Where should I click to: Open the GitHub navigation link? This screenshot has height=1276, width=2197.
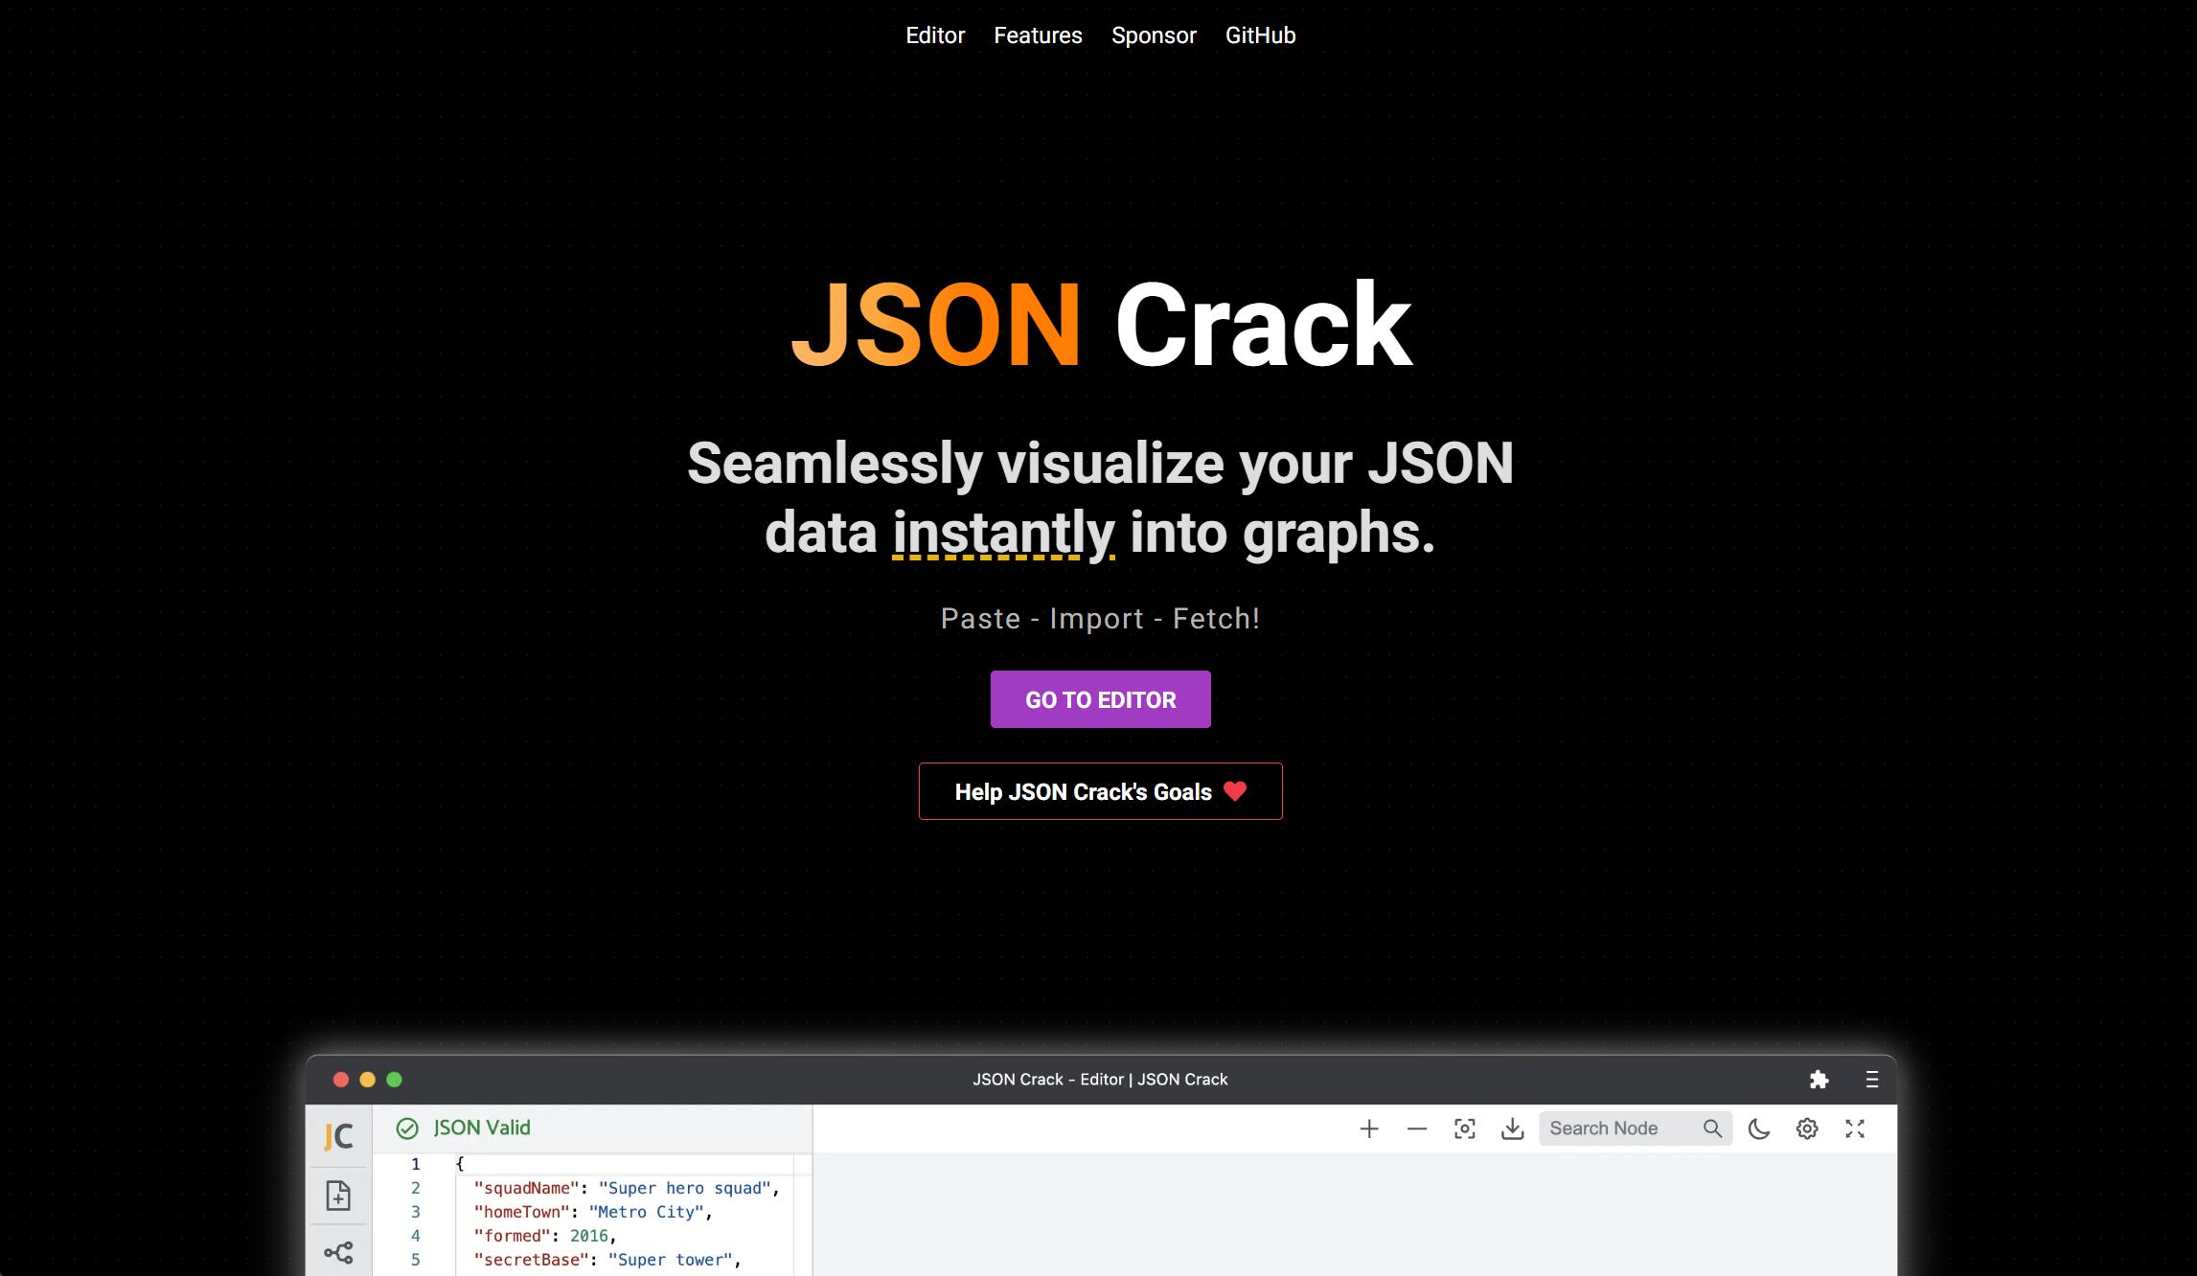click(1260, 35)
